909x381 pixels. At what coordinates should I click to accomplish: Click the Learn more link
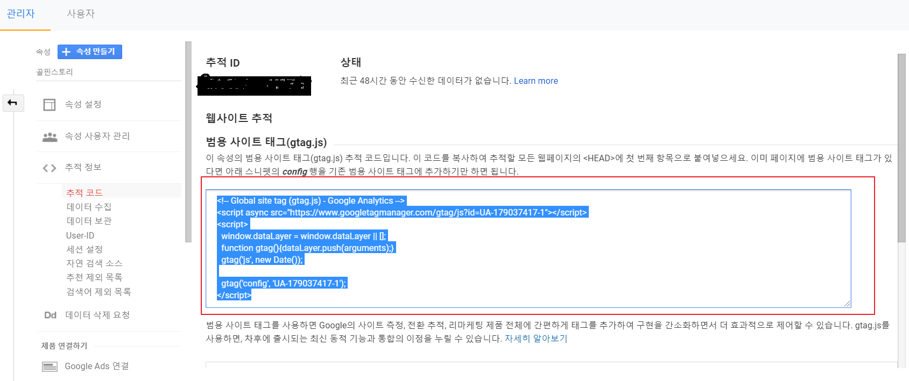(x=536, y=81)
